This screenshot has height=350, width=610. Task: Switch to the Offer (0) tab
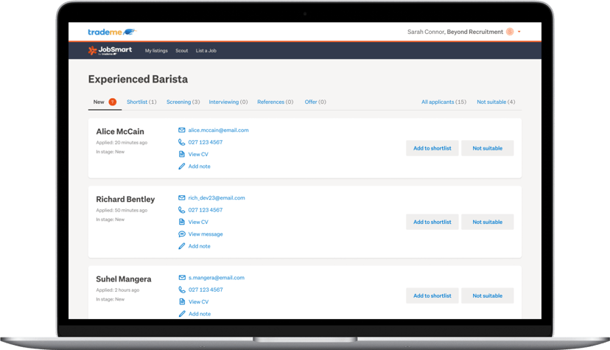(x=315, y=102)
